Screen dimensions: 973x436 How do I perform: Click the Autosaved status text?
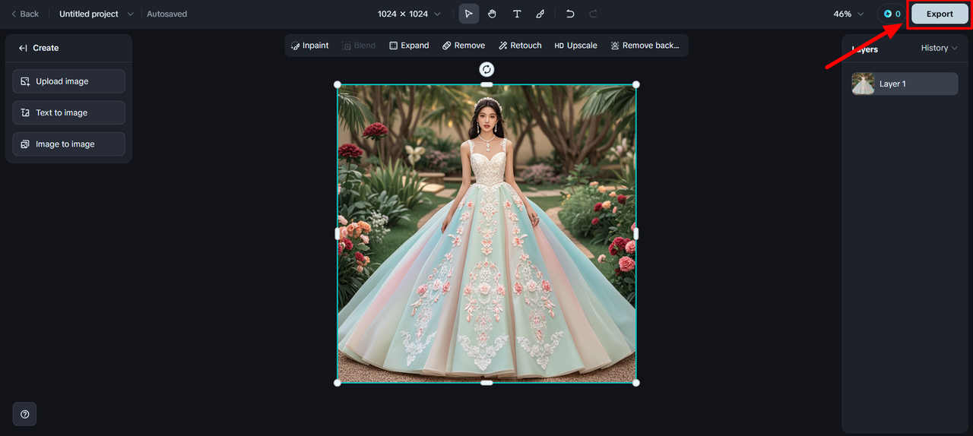coord(166,14)
